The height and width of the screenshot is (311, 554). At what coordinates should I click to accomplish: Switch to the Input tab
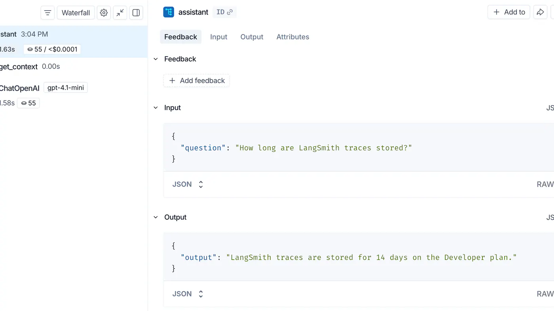(x=219, y=37)
